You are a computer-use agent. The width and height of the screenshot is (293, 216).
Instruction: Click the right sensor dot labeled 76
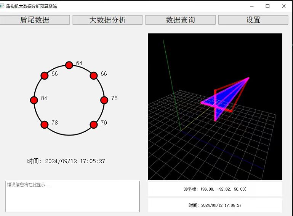pos(104,100)
